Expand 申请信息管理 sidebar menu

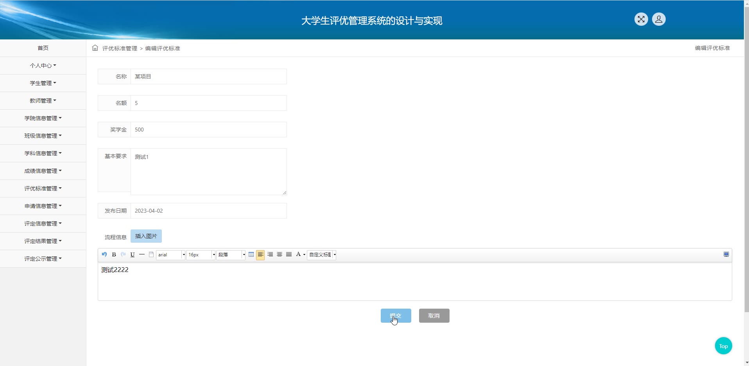click(43, 206)
